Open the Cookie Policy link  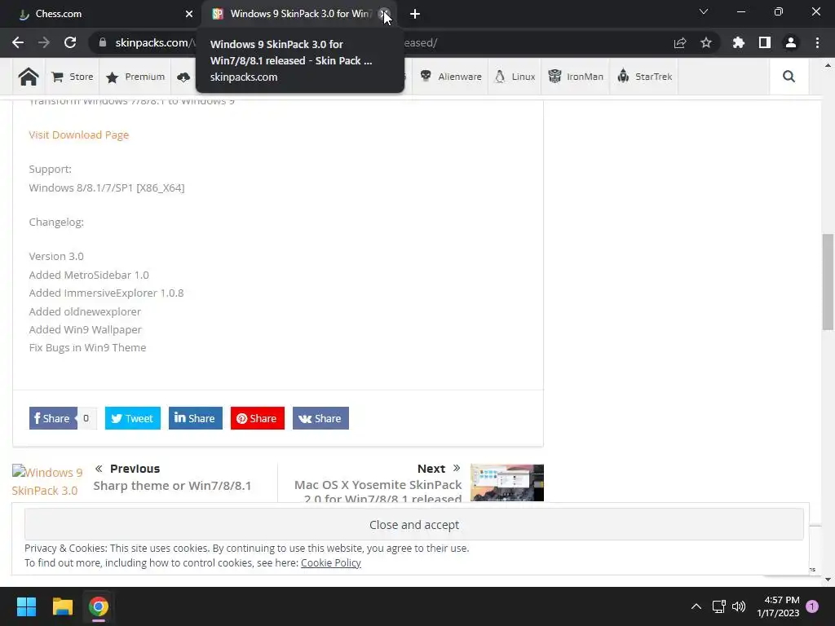pyautogui.click(x=331, y=562)
